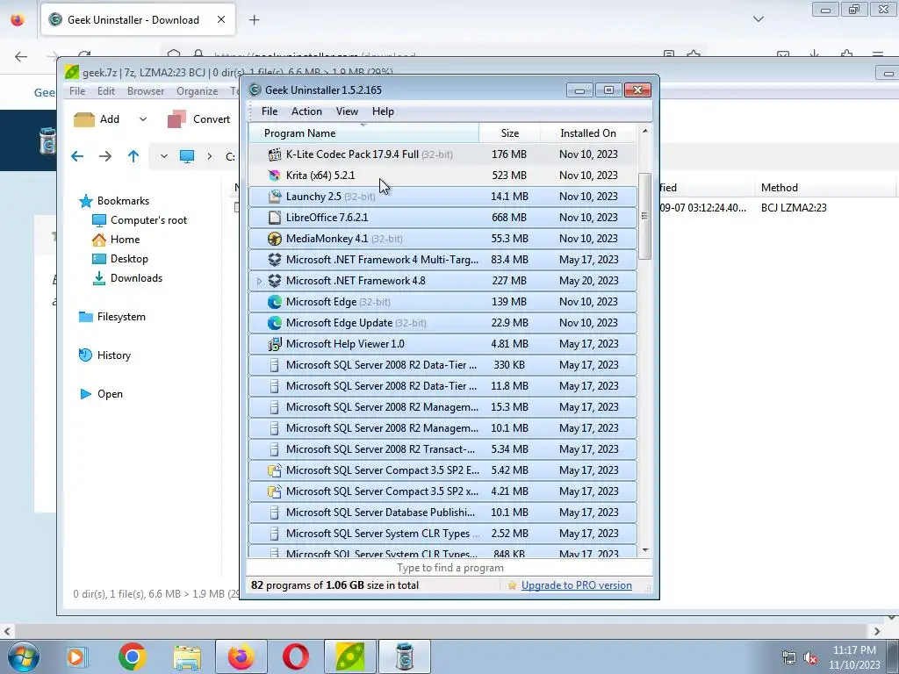Sort by Program Name column header

coord(364,133)
